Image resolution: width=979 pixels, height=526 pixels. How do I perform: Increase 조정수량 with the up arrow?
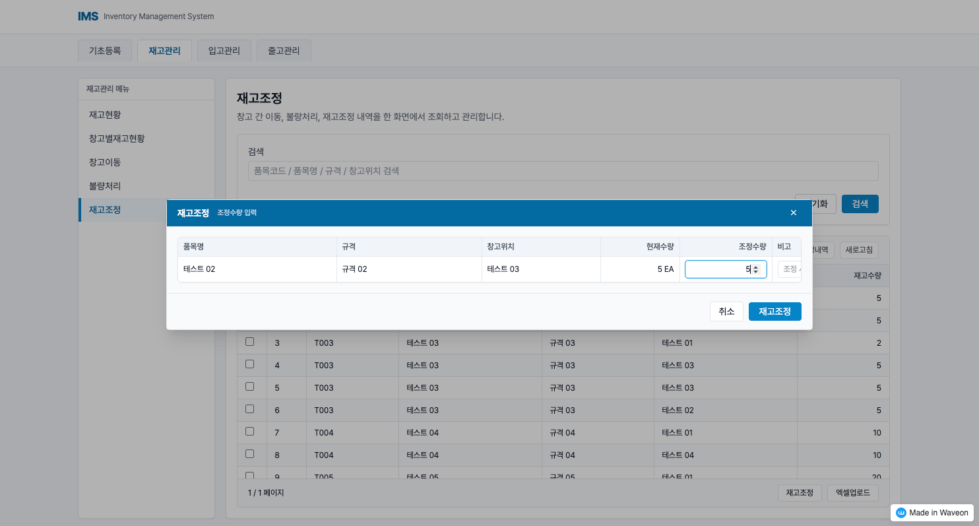pyautogui.click(x=755, y=267)
